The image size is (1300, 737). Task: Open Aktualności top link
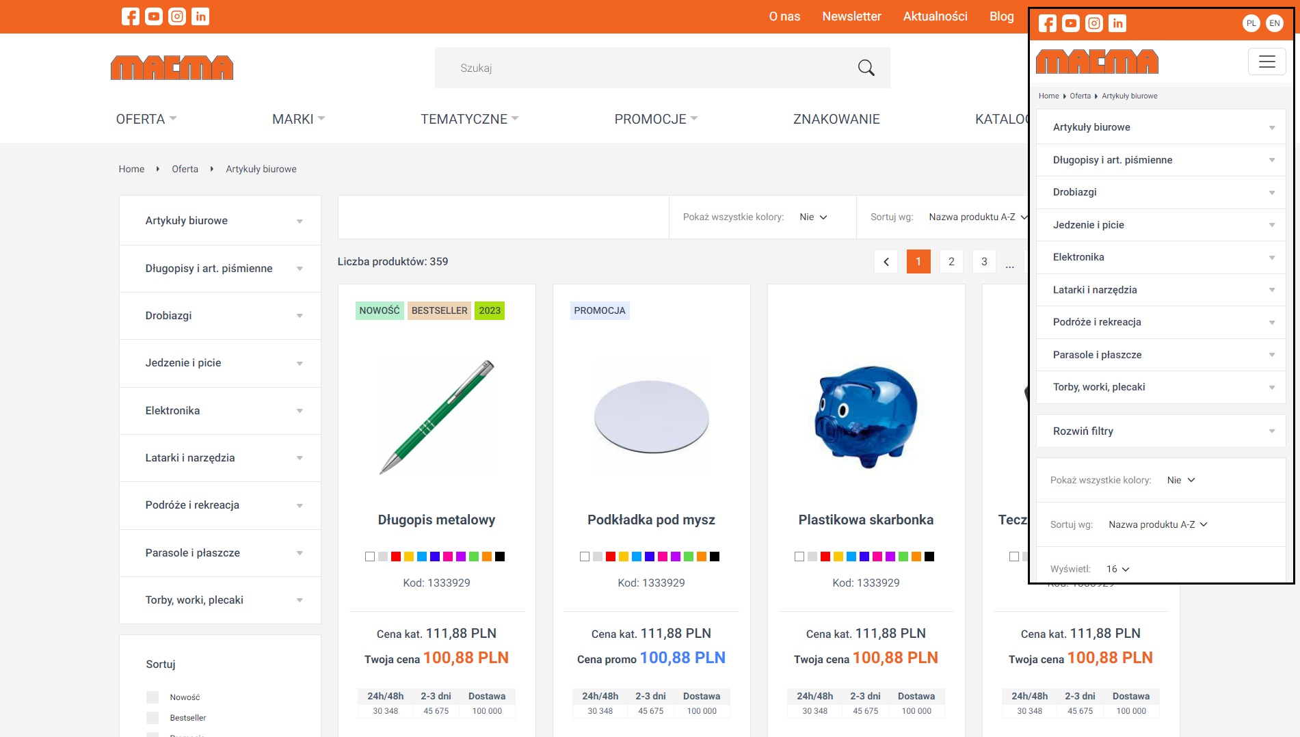tap(935, 16)
